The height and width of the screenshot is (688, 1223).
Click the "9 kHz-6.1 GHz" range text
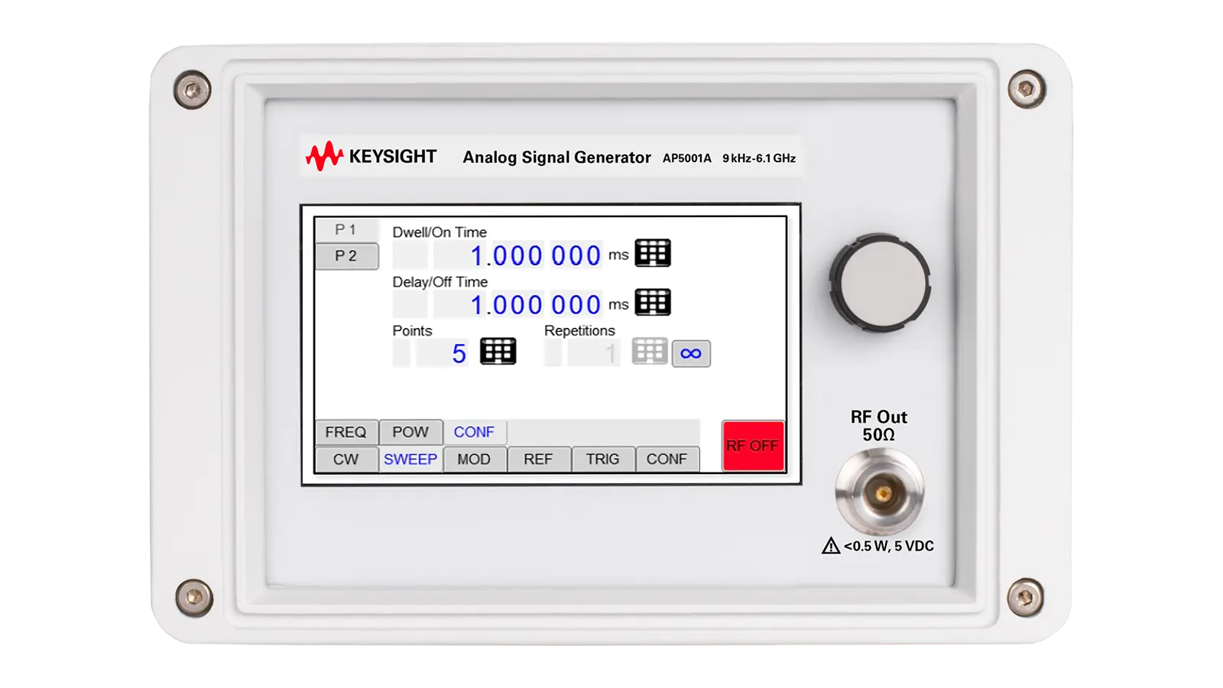pyautogui.click(x=759, y=158)
